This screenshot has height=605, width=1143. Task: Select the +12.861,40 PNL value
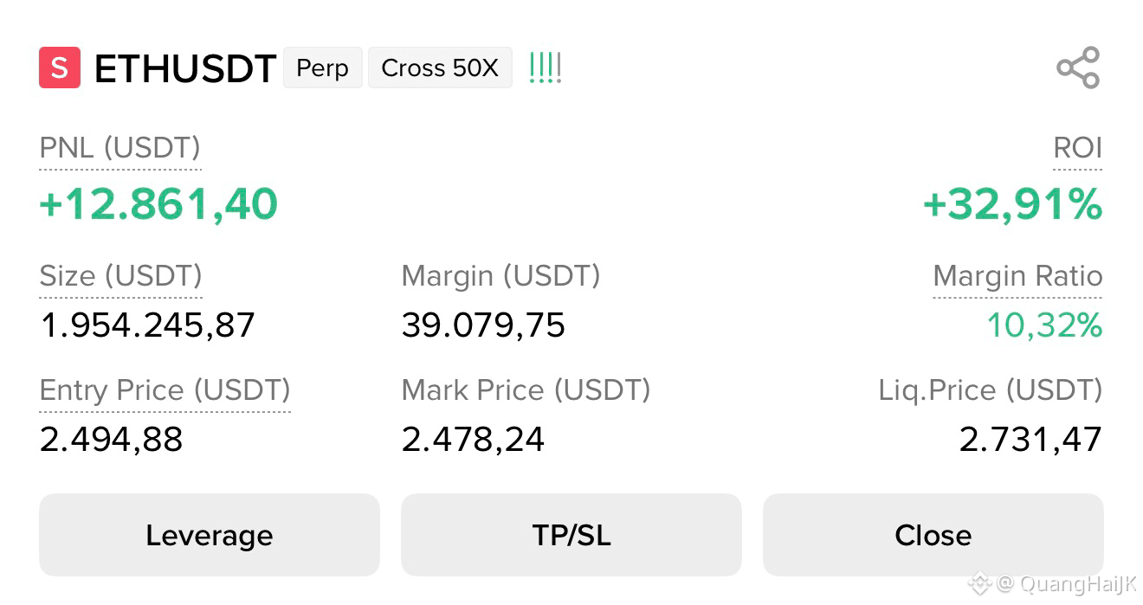pos(158,204)
